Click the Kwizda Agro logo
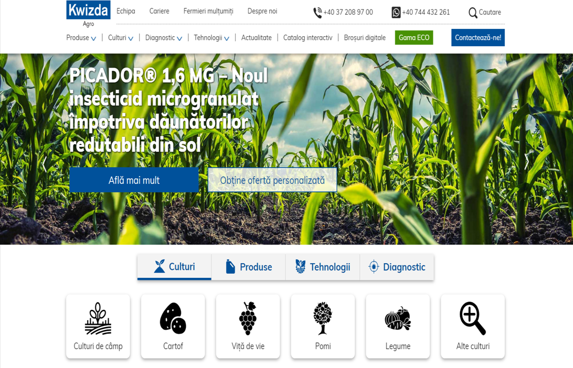 [89, 14]
